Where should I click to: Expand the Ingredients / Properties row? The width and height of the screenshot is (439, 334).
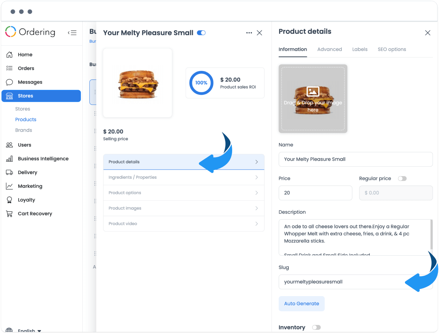184,177
